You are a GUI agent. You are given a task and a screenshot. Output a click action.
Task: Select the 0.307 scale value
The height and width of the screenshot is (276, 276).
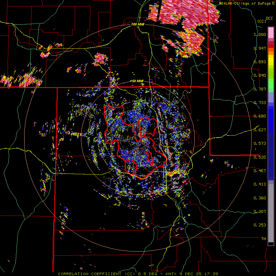260,212
